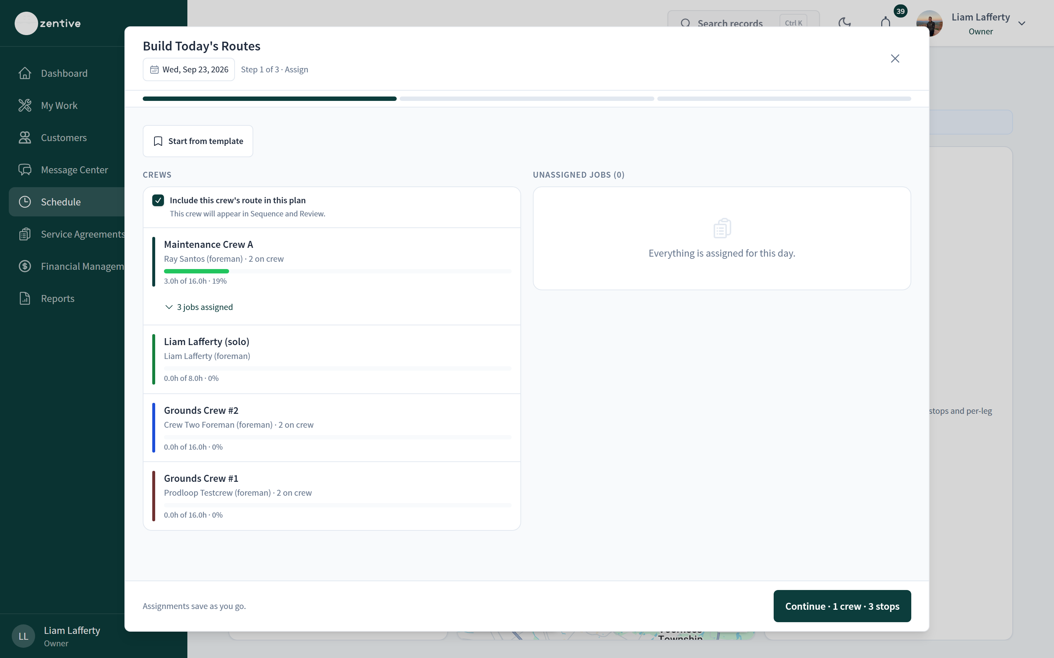
Task: Click calendar icon in date picker
Action: [x=154, y=69]
